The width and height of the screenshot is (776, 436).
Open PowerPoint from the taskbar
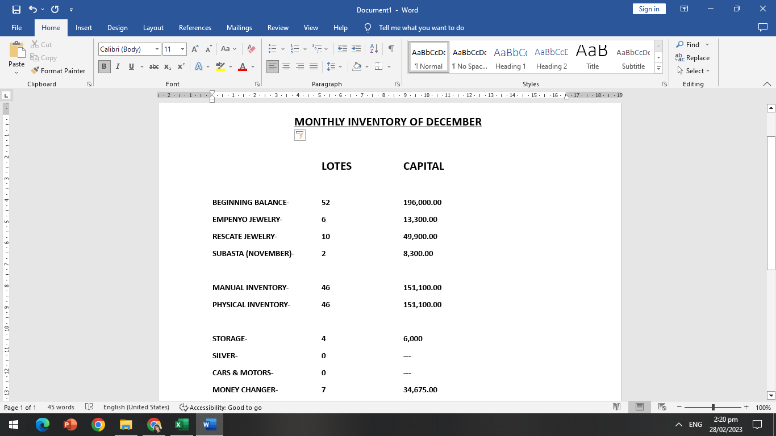tap(70, 425)
